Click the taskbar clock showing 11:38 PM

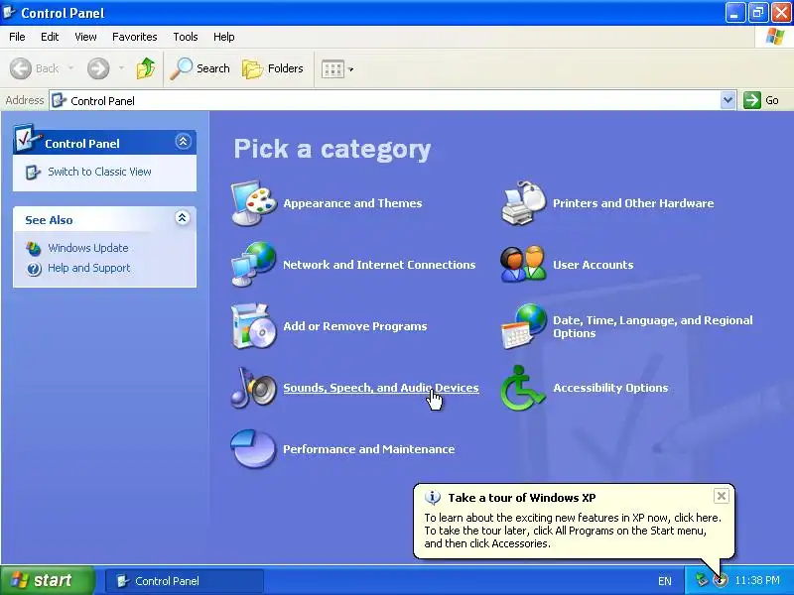757,580
